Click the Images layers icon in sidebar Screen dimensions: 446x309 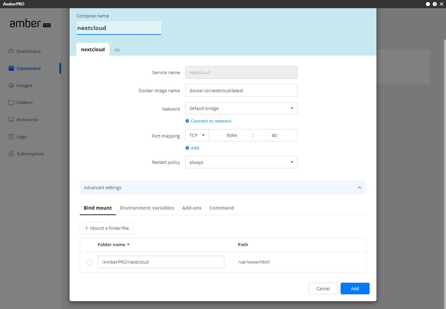coord(11,85)
